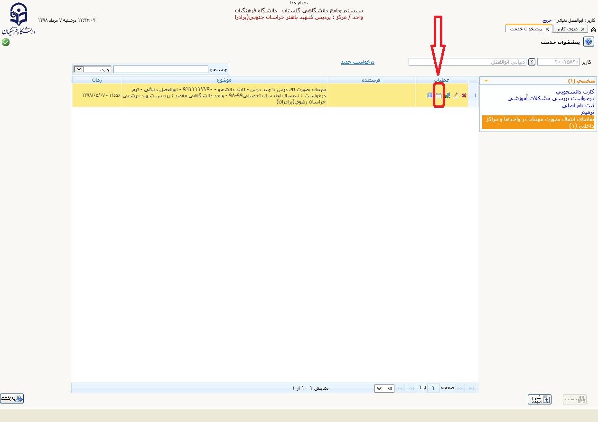
Task: Click the red X delete request icon
Action: click(464, 95)
